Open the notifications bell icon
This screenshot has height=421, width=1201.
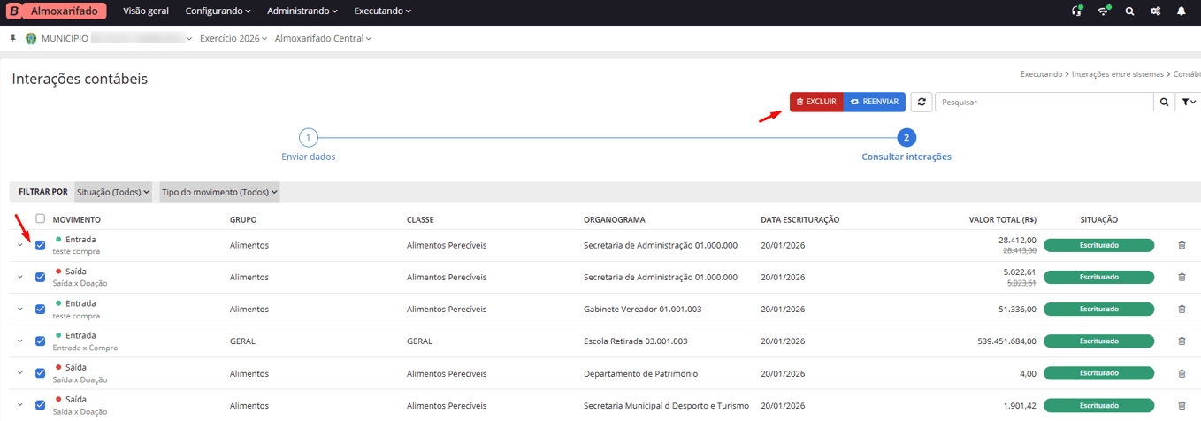tap(1182, 11)
